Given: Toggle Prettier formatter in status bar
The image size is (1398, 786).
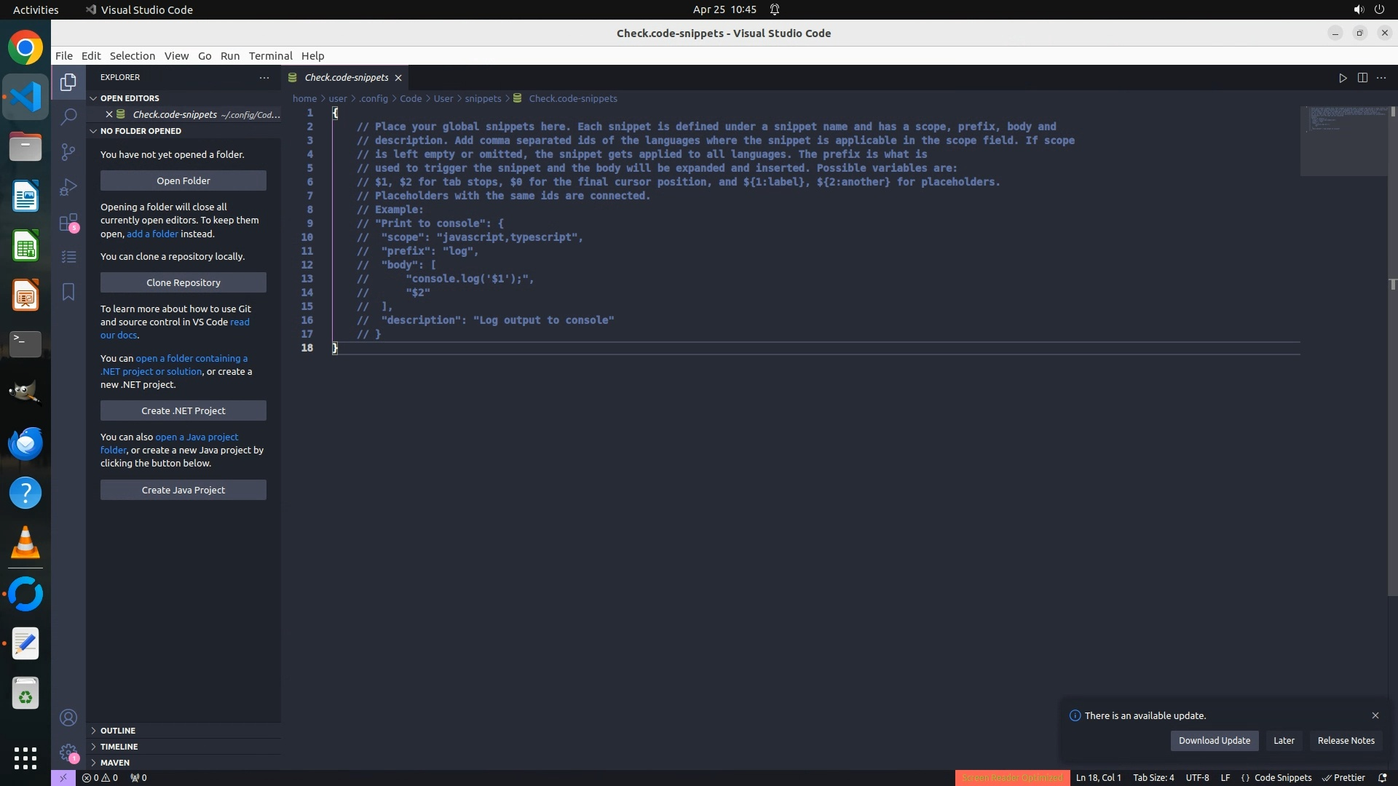Looking at the screenshot, I should 1343,778.
